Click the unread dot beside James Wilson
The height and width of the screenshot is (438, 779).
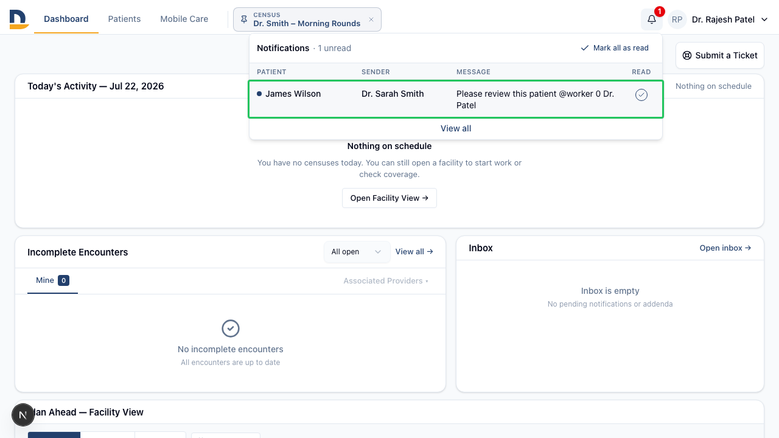[259, 94]
